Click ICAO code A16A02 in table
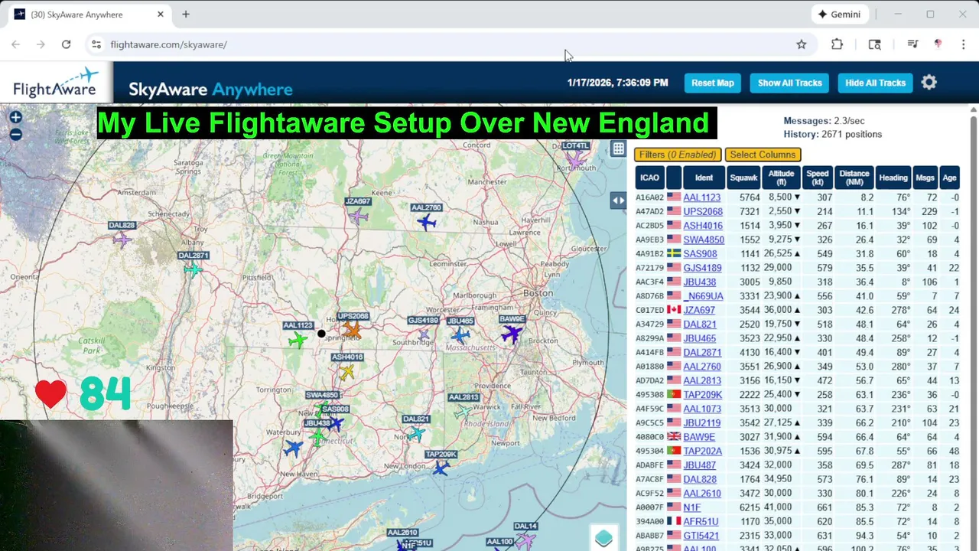The width and height of the screenshot is (979, 551). 649,197
